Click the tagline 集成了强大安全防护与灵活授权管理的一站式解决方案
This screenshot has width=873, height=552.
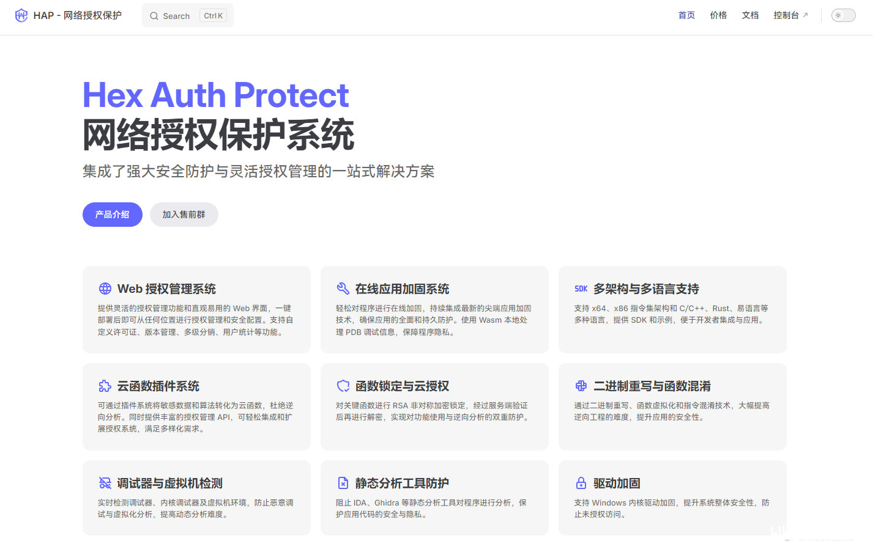259,171
